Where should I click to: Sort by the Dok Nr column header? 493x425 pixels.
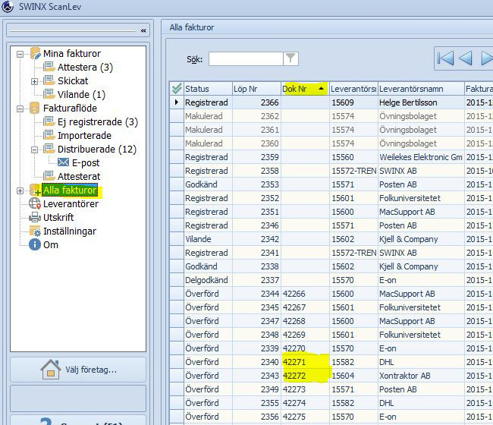(x=304, y=89)
